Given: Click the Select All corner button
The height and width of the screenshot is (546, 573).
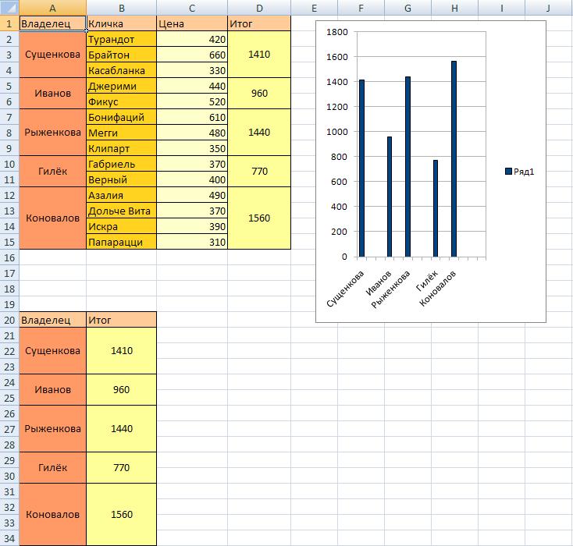Looking at the screenshot, I should pyautogui.click(x=9, y=7).
